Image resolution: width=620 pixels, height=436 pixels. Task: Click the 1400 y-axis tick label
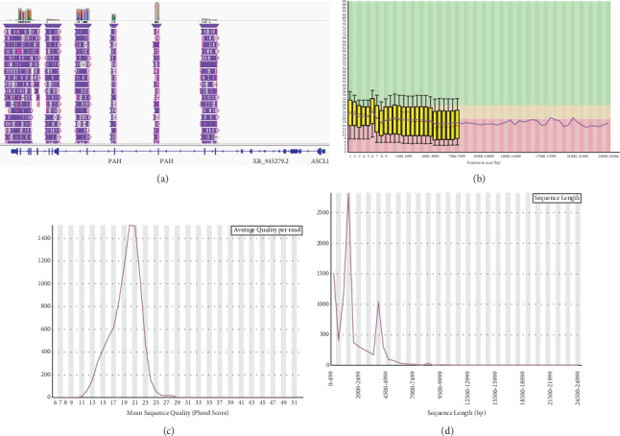[x=44, y=238]
